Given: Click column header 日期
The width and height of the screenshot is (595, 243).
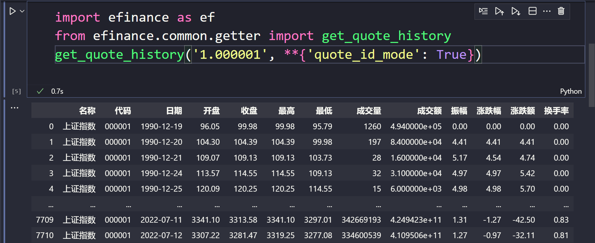Looking at the screenshot, I should point(174,111).
